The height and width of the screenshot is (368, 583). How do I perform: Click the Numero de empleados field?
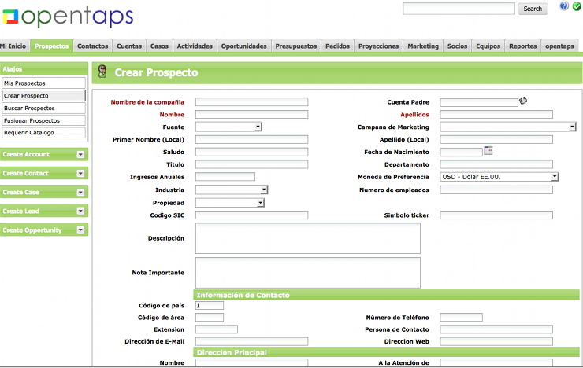tap(496, 190)
